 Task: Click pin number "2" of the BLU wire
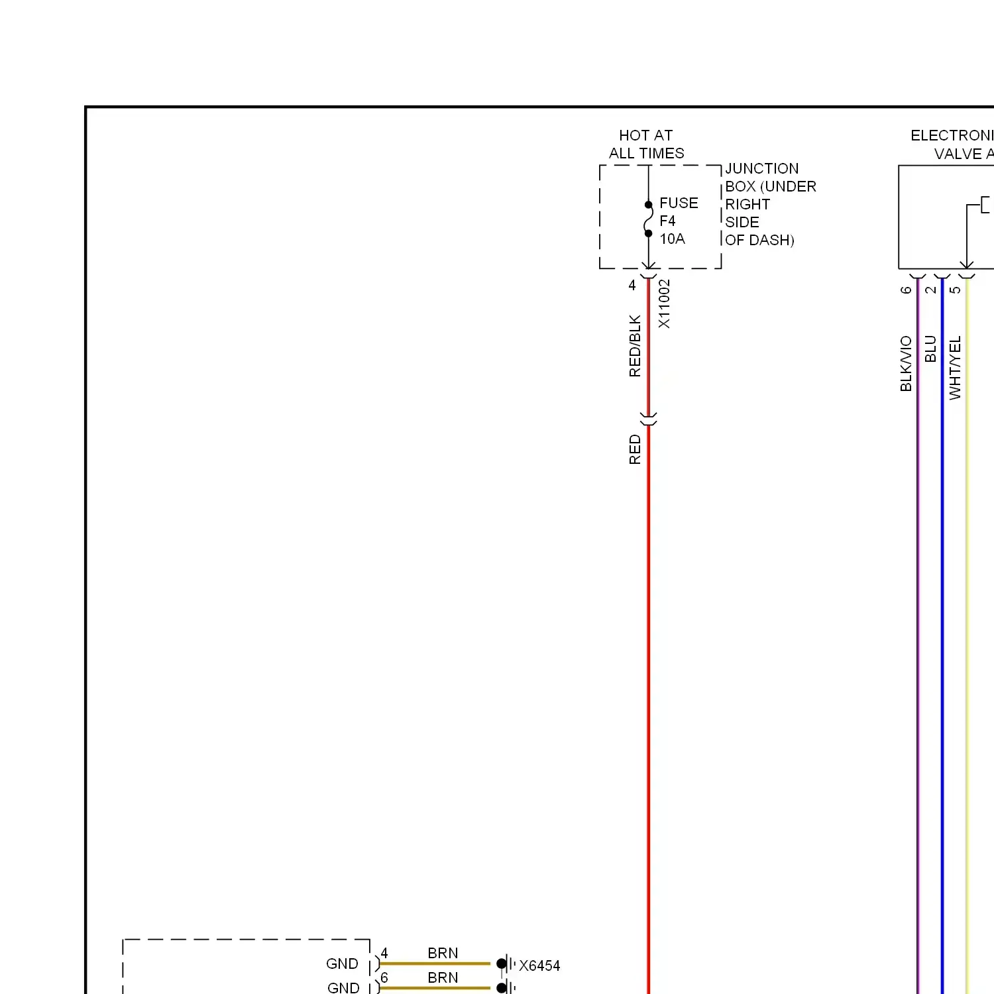pos(930,290)
